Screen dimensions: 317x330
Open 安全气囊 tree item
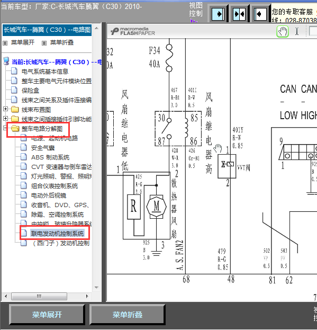[43, 148]
